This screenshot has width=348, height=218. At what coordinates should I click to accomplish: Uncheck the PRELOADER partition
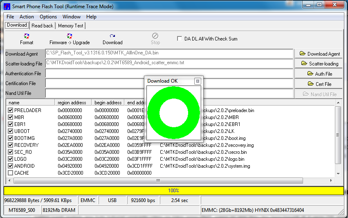tap(10, 110)
